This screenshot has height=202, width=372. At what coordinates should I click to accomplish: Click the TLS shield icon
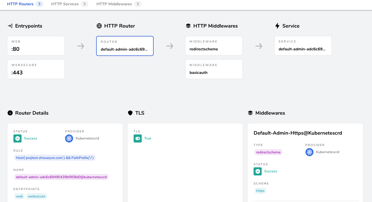coord(130,113)
